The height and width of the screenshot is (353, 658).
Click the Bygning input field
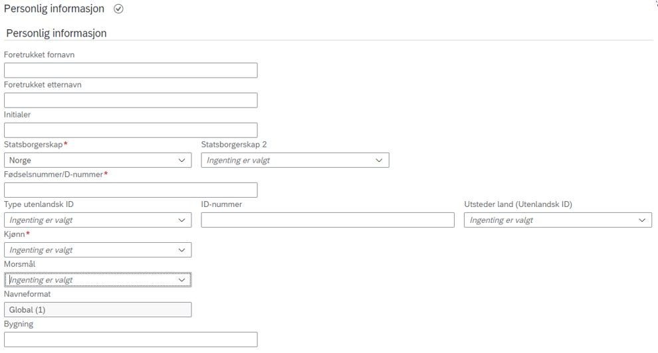[x=130, y=340]
